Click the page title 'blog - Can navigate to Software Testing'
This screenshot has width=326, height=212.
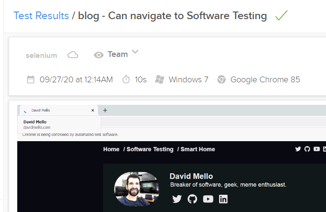173,16
